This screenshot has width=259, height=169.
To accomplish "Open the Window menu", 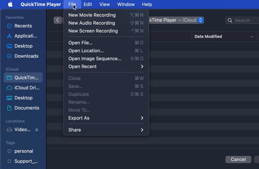I will [x=126, y=4].
